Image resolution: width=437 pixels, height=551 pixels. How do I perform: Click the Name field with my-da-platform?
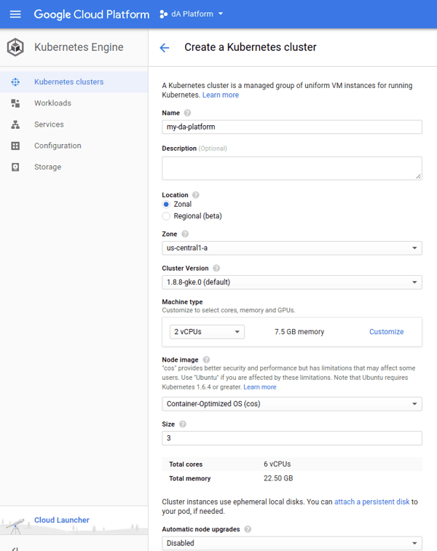(x=292, y=127)
